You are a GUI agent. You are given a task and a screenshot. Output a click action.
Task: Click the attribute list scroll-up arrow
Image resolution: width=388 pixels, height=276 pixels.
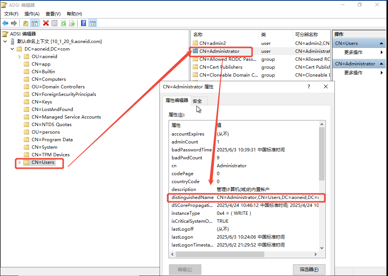(322, 124)
